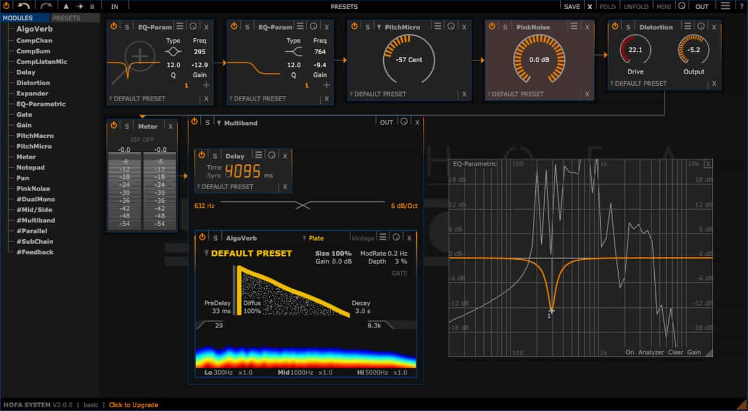Remove the first EQ-Param module with X

tap(206, 27)
